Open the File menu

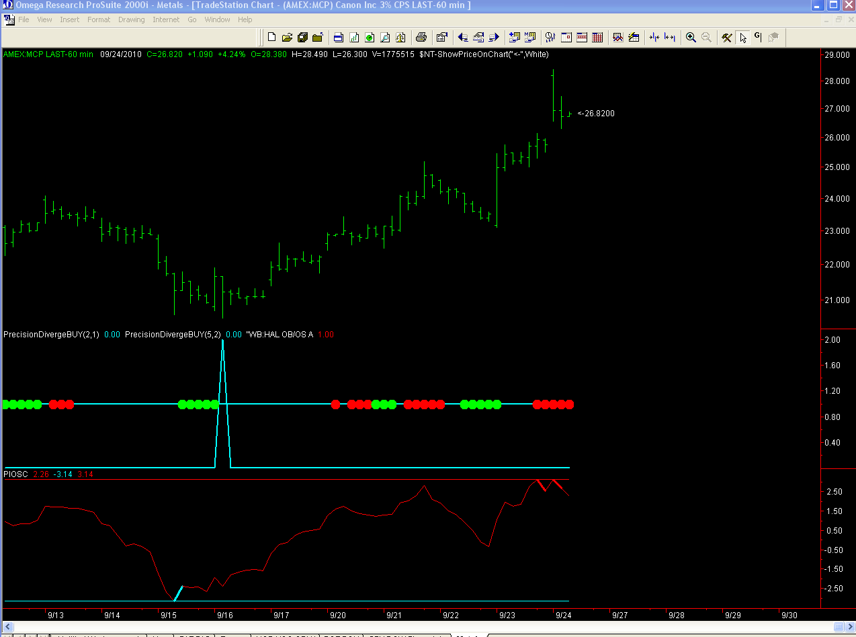(x=24, y=19)
